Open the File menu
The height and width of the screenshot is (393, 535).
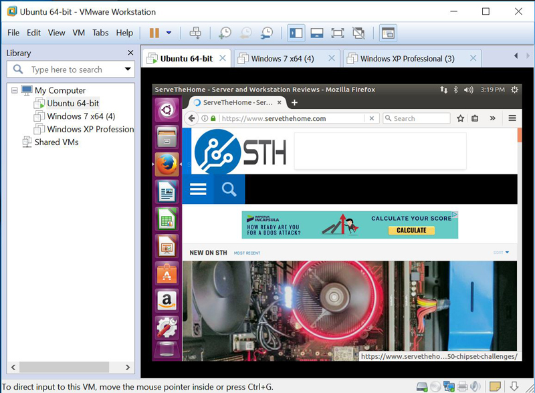tap(13, 33)
